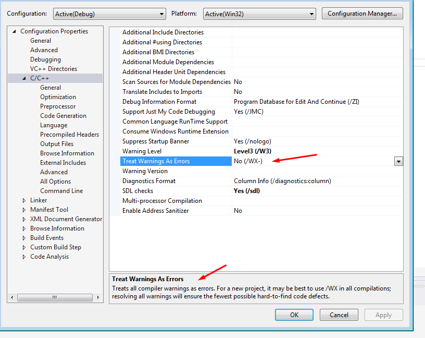Select the top-level Advanced tree item under General
Viewport: 425px width, 338px height.
[x=44, y=50]
